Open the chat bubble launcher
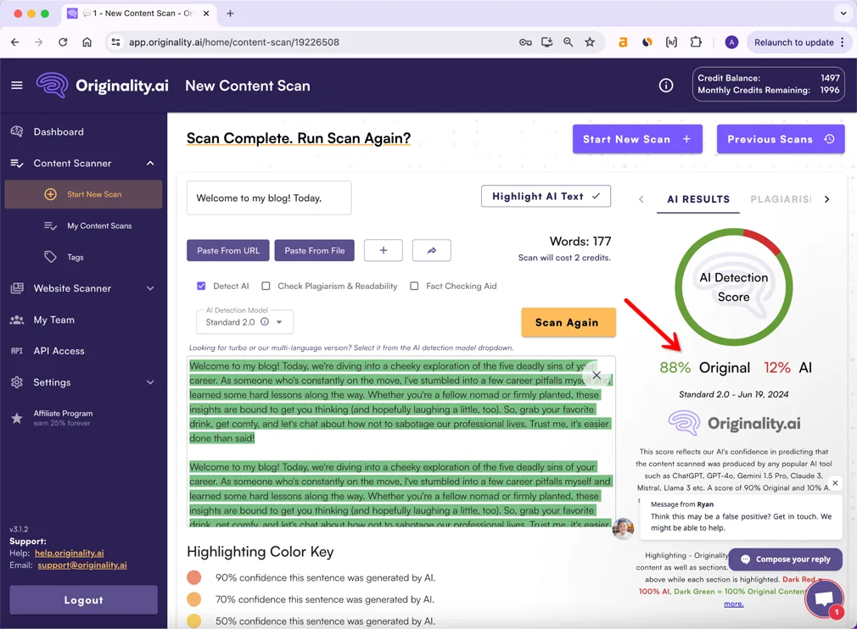857x629 pixels. [824, 598]
